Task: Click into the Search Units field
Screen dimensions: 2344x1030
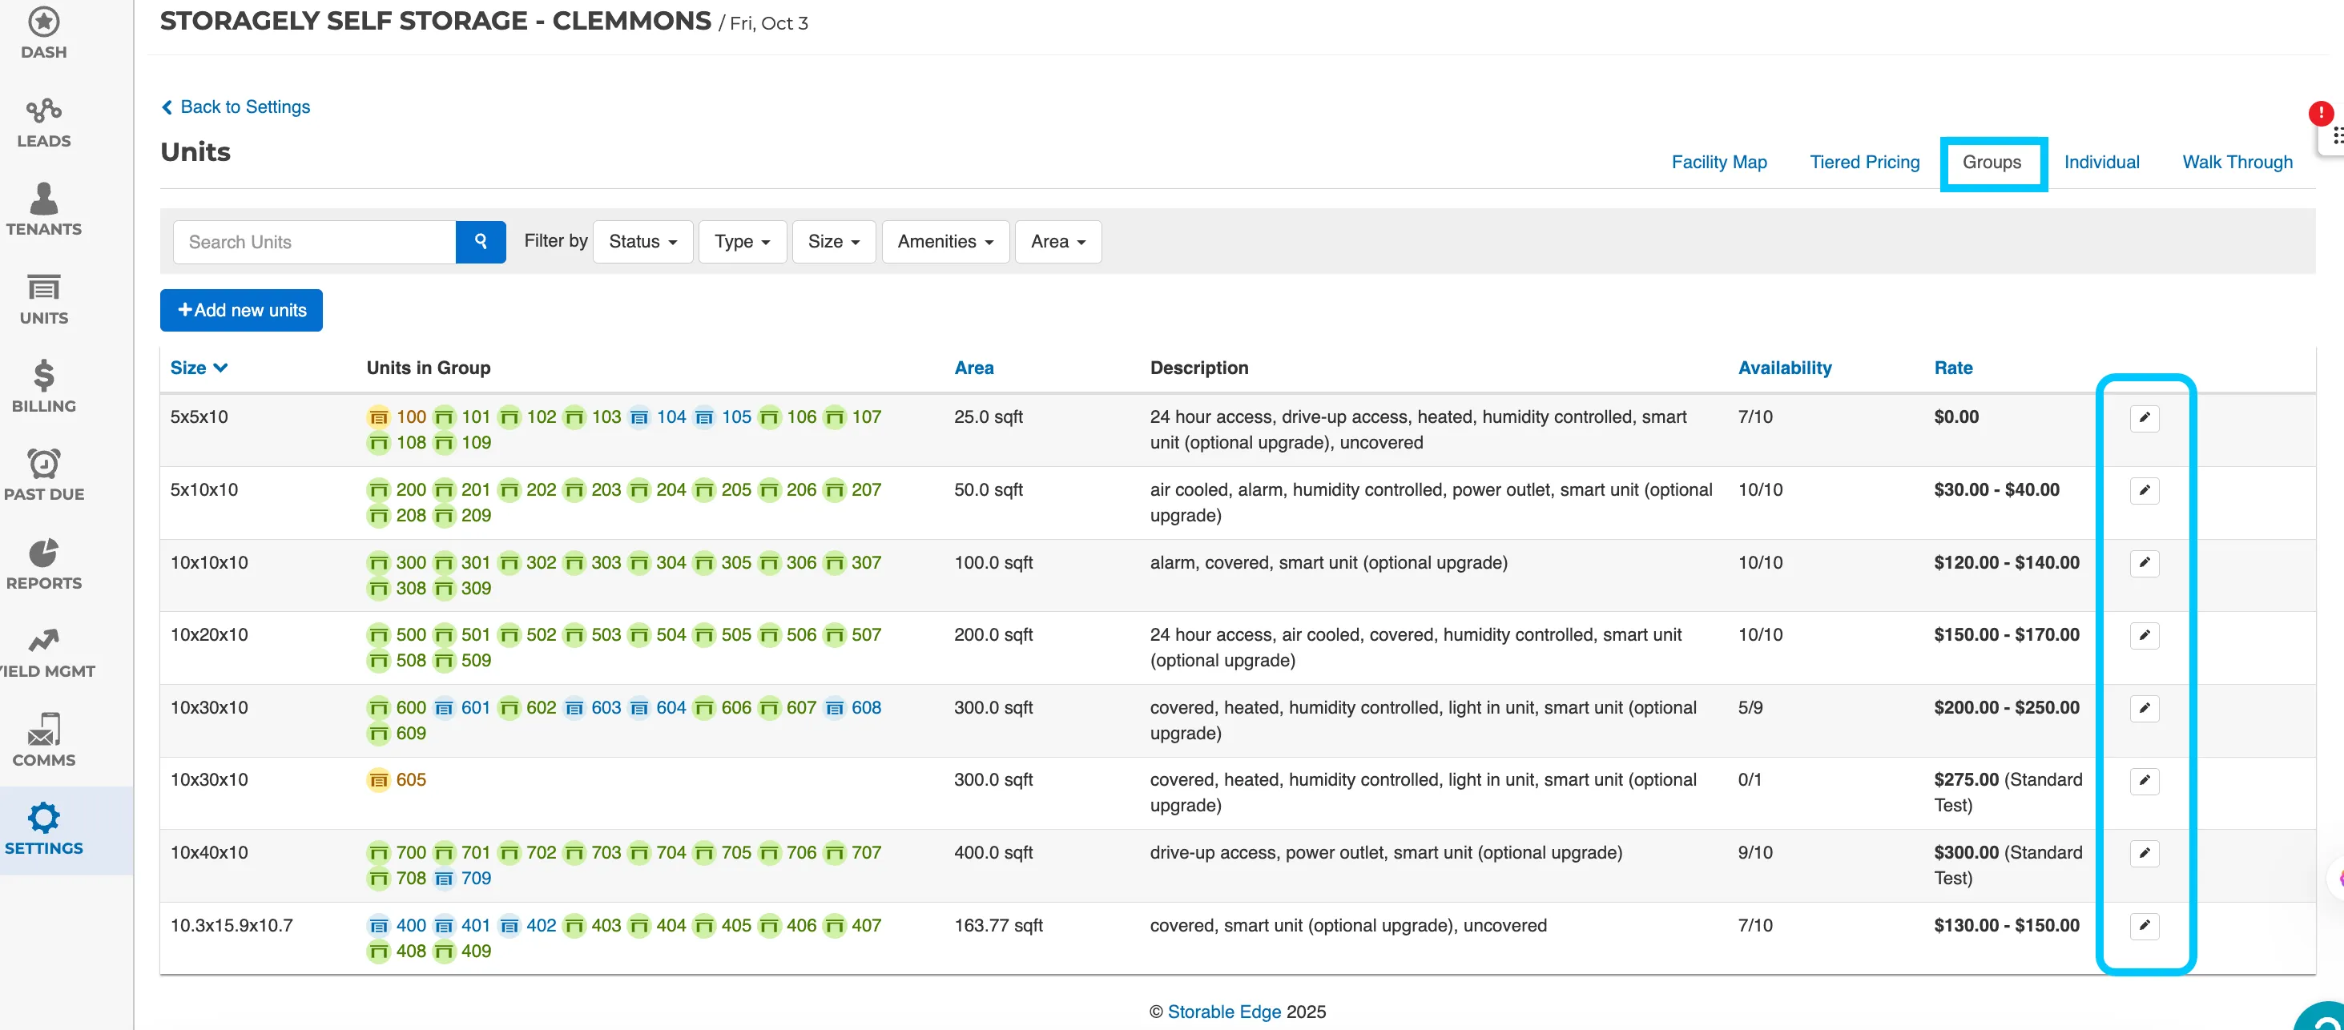Action: (x=314, y=241)
